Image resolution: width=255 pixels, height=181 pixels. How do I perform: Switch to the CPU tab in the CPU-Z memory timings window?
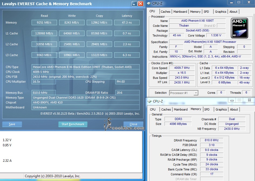point(153,109)
